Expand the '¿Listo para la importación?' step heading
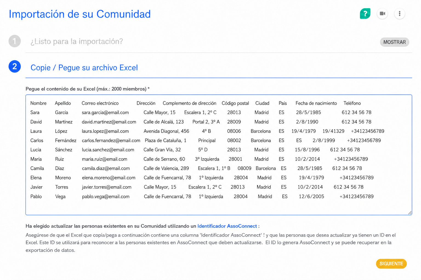Image resolution: width=421 pixels, height=280 pixels. 77,41
